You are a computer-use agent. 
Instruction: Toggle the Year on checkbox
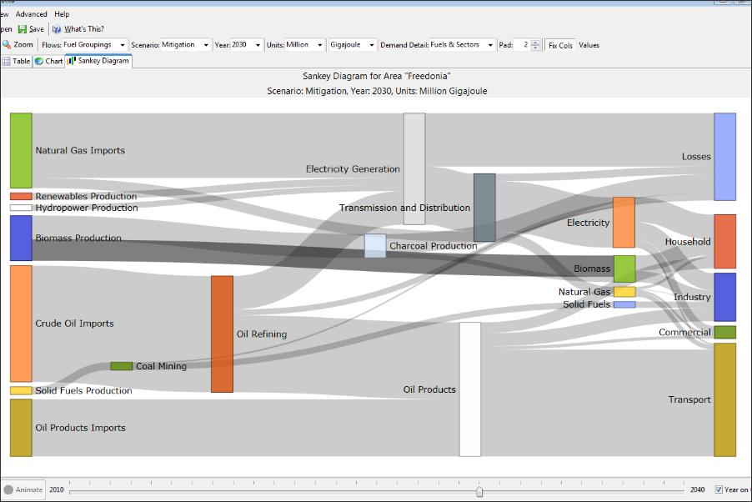coord(719,490)
